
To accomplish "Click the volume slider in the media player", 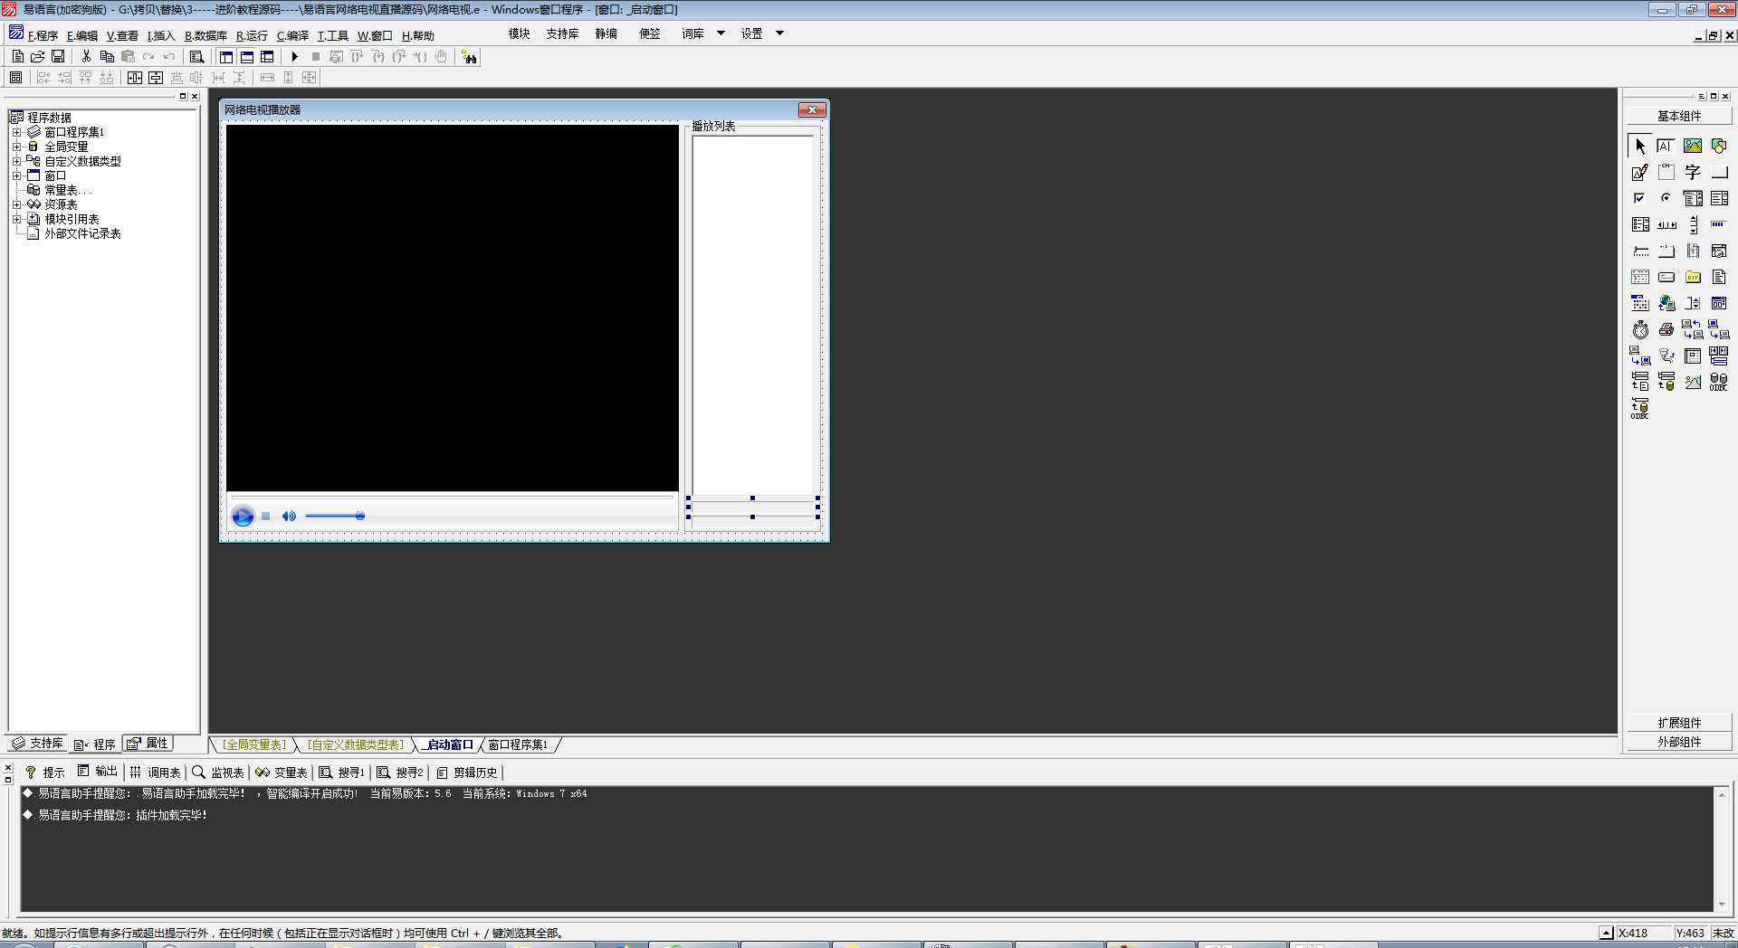I will pos(335,517).
